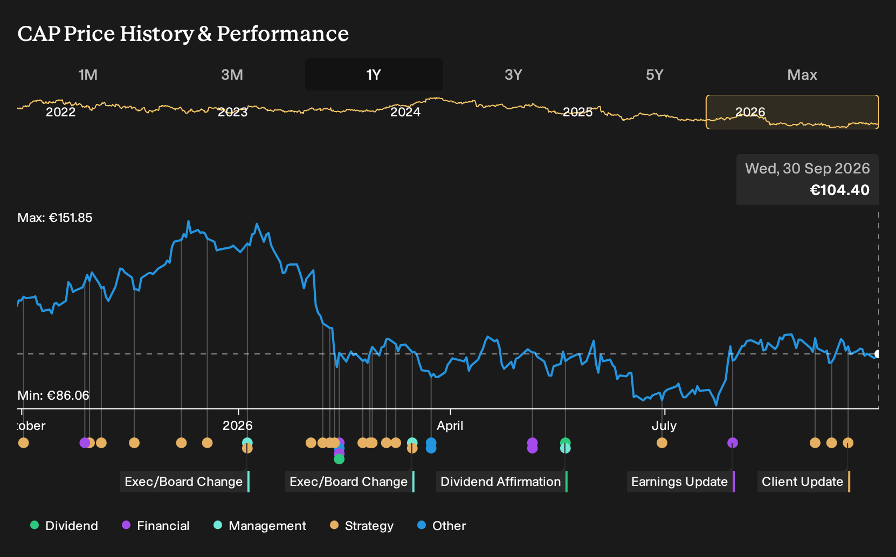Switch chart to the 5Y range
Viewport: 896px width, 557px height.
[654, 75]
